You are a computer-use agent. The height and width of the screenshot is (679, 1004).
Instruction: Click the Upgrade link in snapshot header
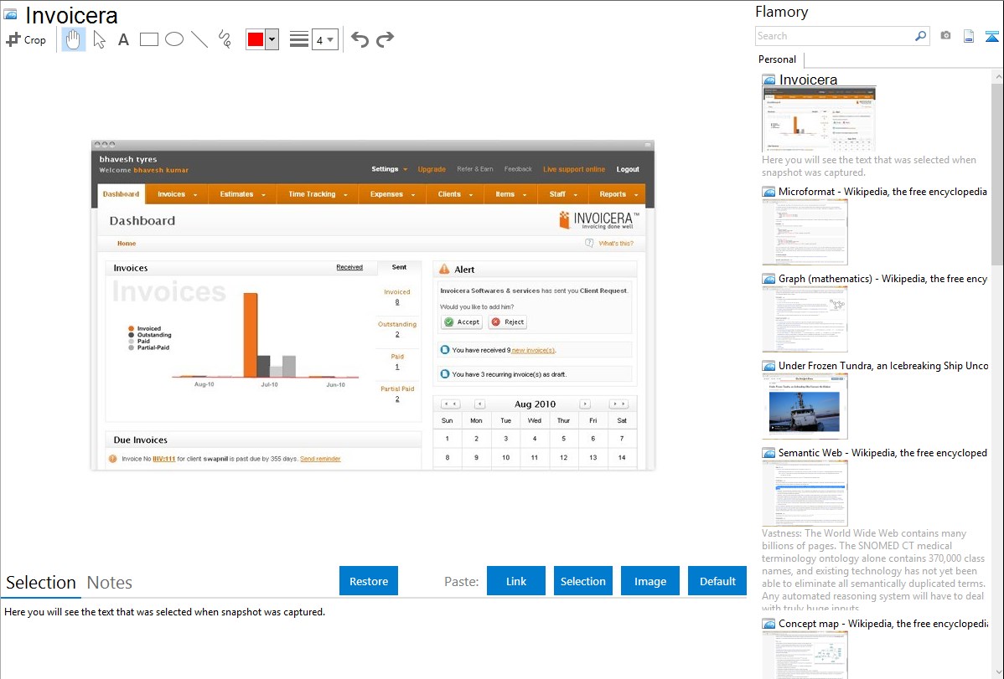pyautogui.click(x=432, y=170)
